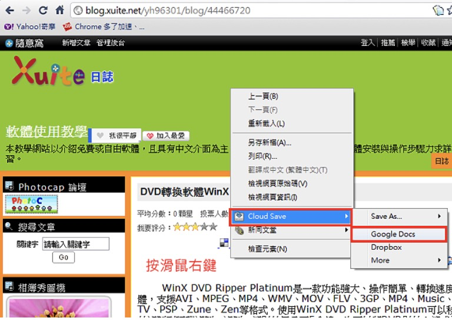This screenshot has height=321, width=452.
Task: Click the small blue icon below the rating
Action: point(224,243)
